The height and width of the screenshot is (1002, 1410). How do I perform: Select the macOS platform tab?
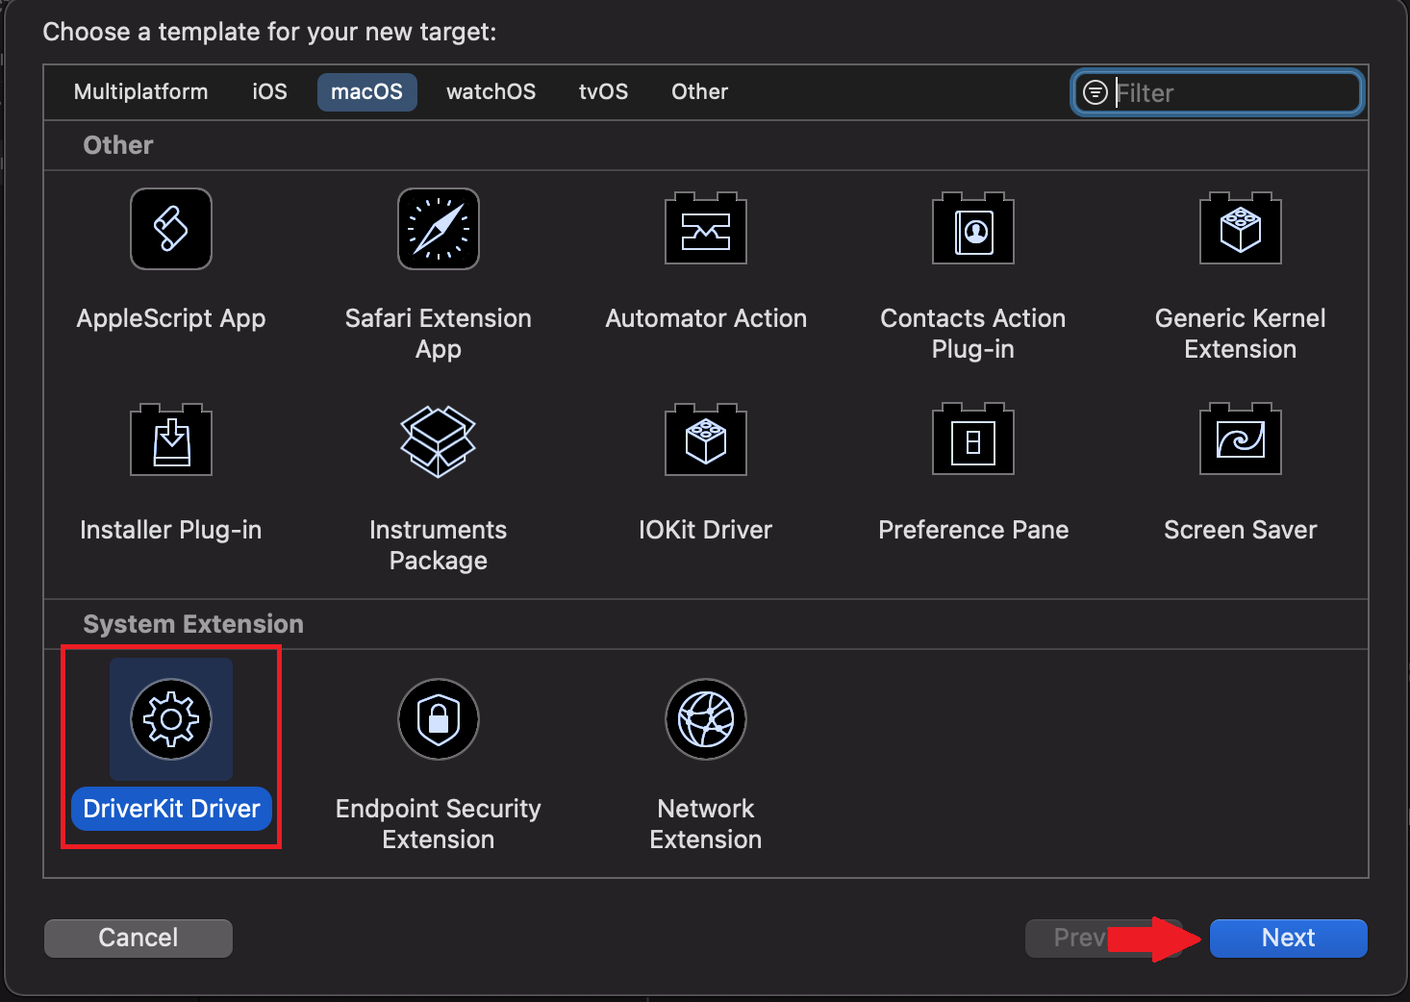click(x=367, y=92)
